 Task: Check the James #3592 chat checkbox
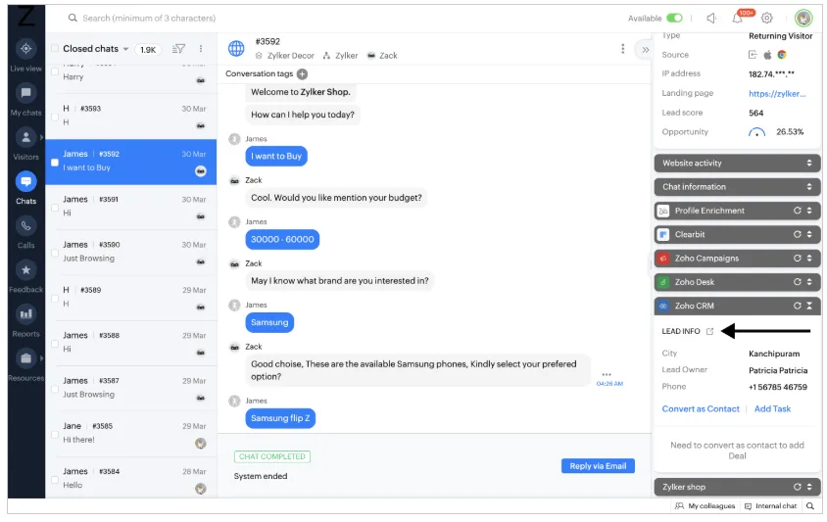point(55,163)
